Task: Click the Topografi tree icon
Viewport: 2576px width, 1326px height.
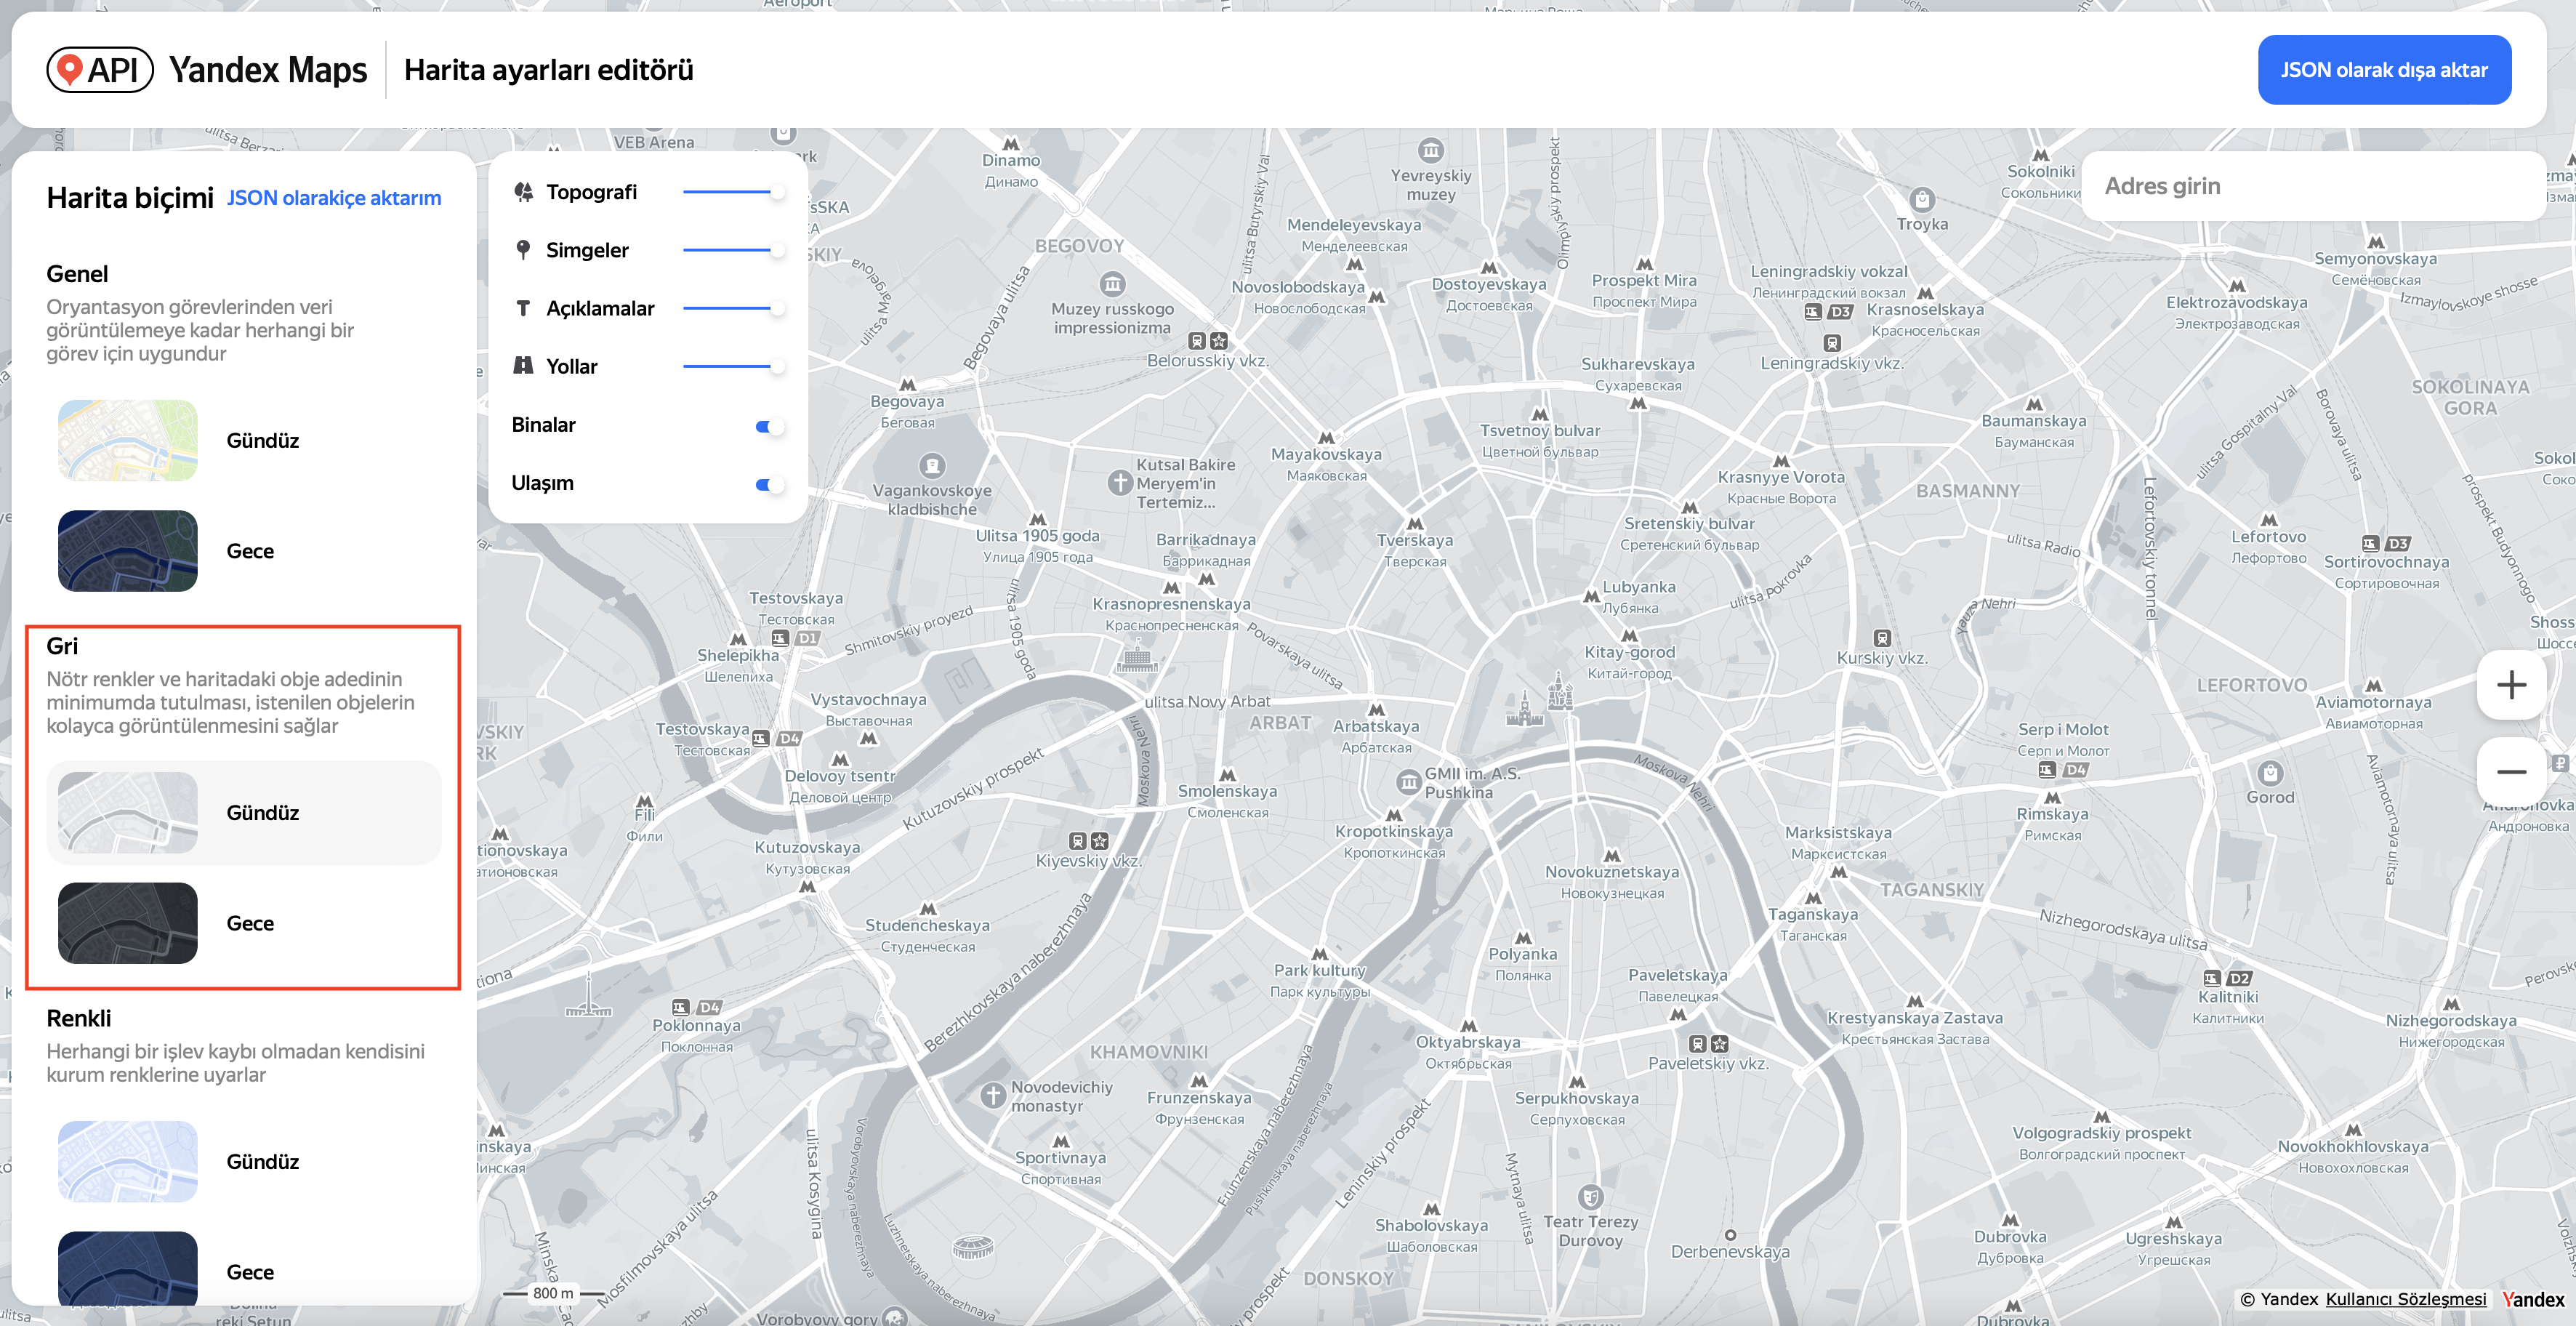Action: (523, 192)
